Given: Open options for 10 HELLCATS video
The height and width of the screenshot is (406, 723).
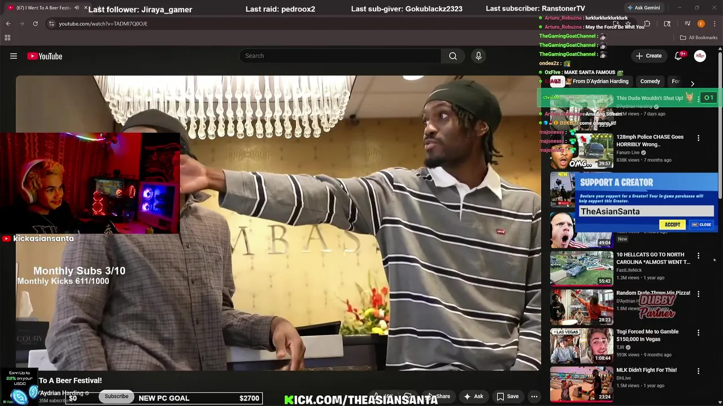Looking at the screenshot, I should tap(698, 256).
